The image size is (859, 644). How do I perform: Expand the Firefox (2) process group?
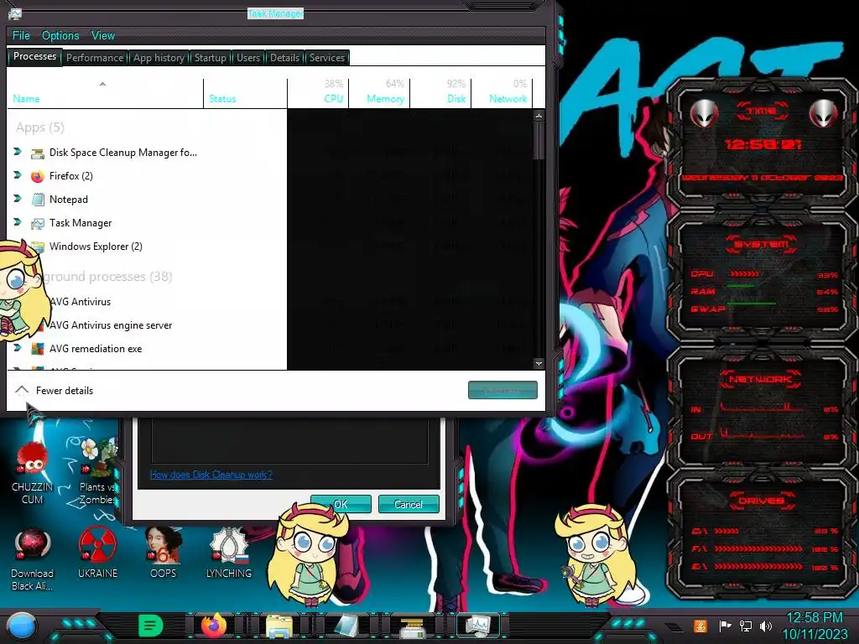18,175
